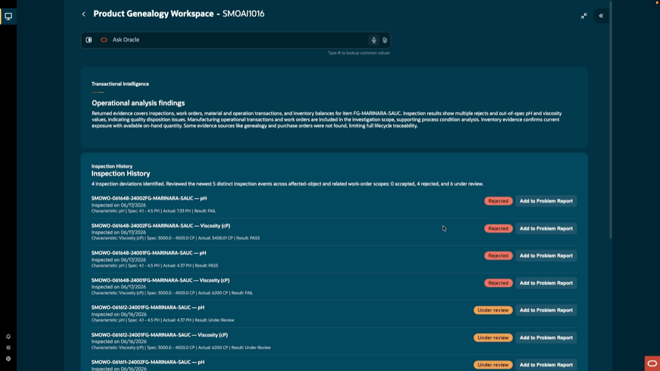Select title SMOWO-061648-24002FG-MARINARA-SAUC — Viscosity (cP)
This screenshot has width=660, height=371.
pyautogui.click(x=161, y=226)
